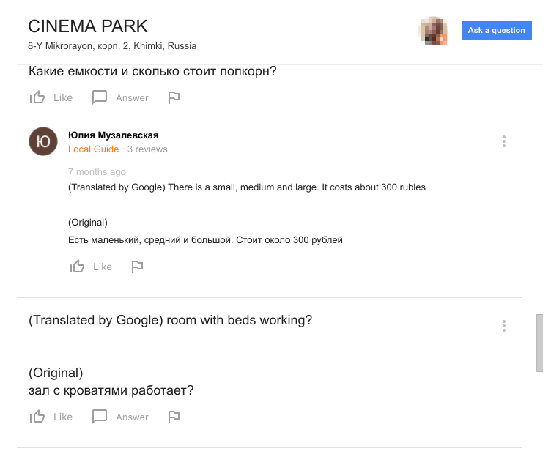Click Answer icon under beds room question
Image resolution: width=551 pixels, height=454 pixels.
tap(100, 417)
